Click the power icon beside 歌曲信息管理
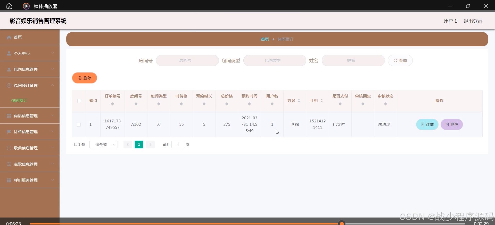Image resolution: width=495 pixels, height=225 pixels. coord(9,148)
